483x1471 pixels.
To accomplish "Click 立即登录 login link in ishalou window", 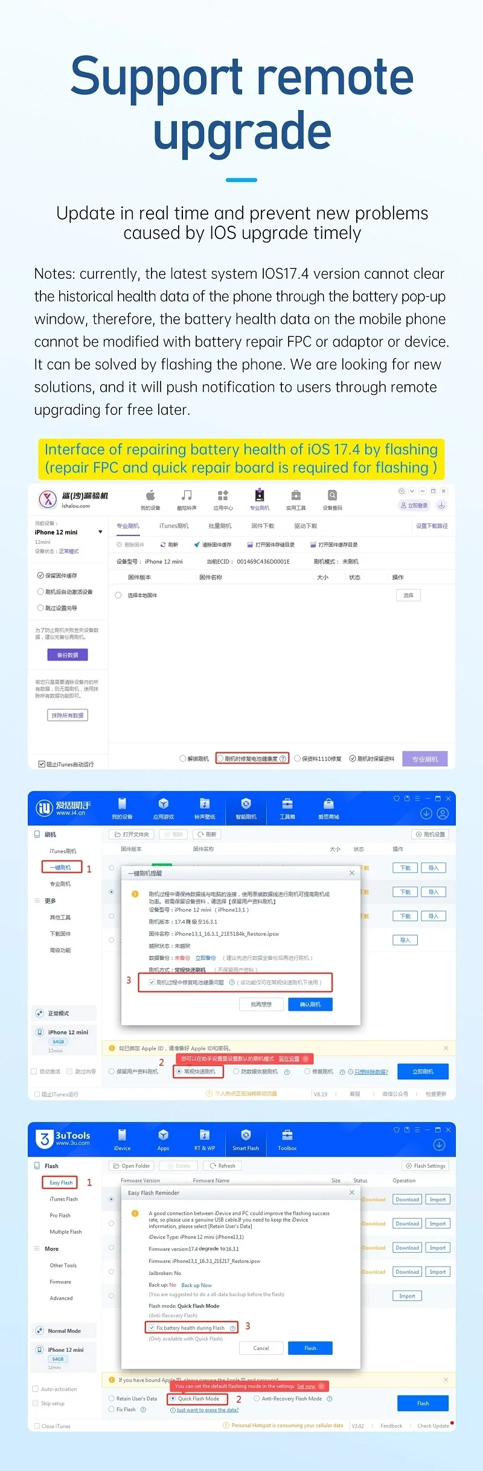I will 414,505.
